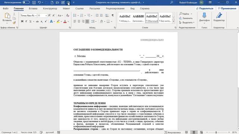
Task: Decrease paragraph indent
Action: pyautogui.click(x=97, y=16)
